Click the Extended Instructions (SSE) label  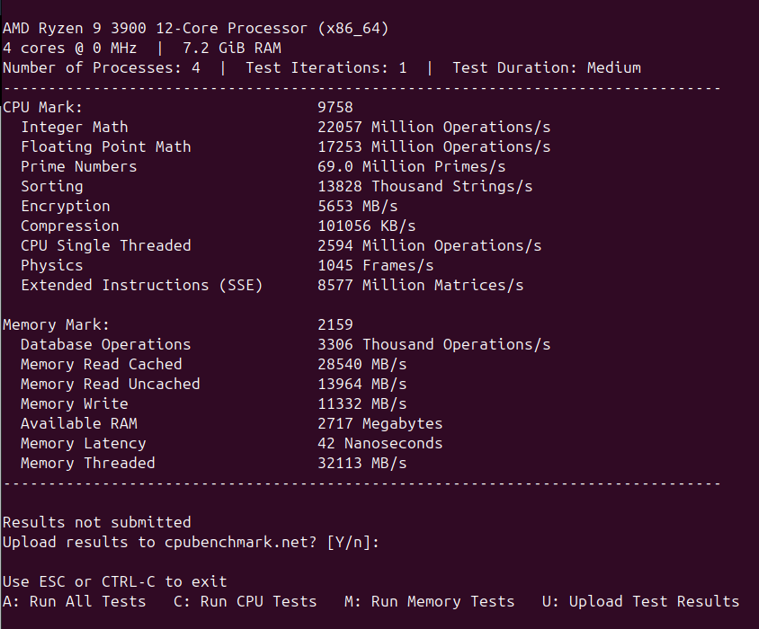142,285
